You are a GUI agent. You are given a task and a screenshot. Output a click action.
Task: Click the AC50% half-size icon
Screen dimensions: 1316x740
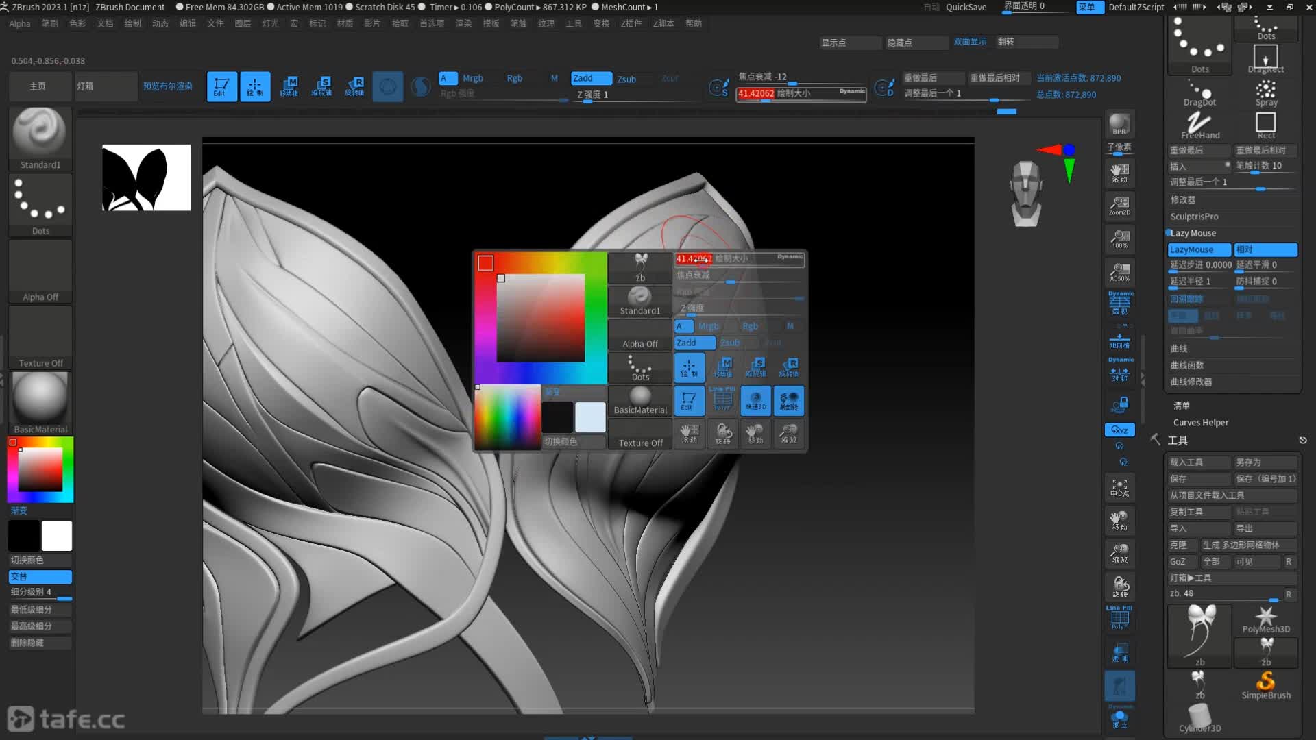[1119, 272]
